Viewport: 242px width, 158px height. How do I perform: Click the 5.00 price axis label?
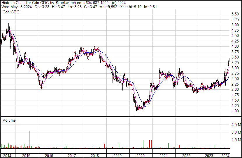(x=235, y=25)
